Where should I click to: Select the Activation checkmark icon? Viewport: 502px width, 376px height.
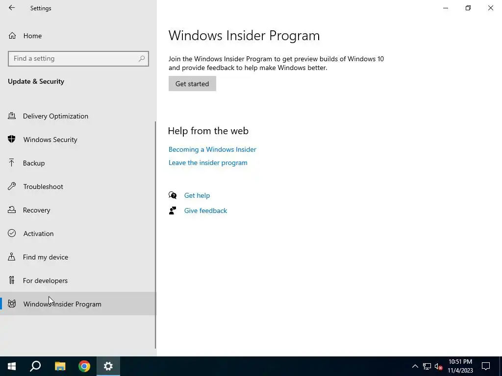tap(12, 233)
